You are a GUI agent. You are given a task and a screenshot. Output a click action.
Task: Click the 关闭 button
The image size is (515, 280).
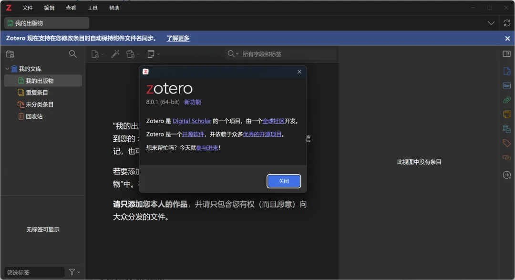(284, 181)
